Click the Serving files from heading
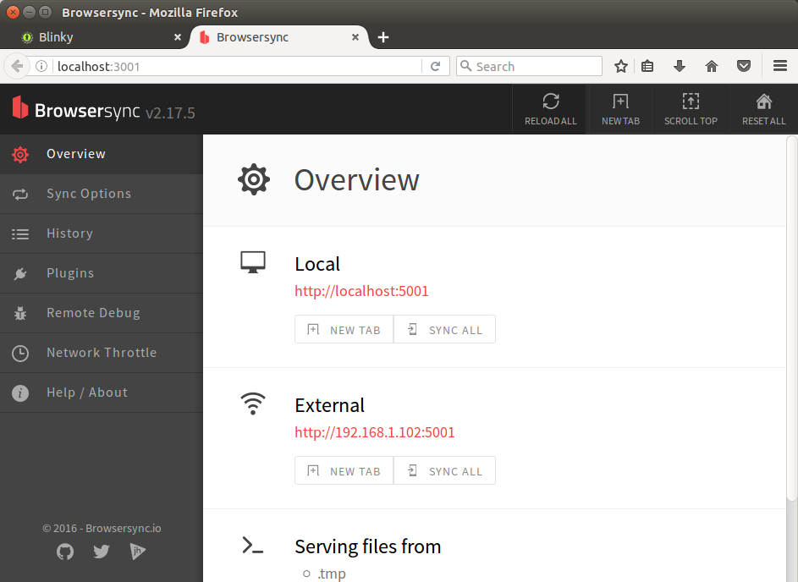This screenshot has width=798, height=582. pyautogui.click(x=368, y=546)
